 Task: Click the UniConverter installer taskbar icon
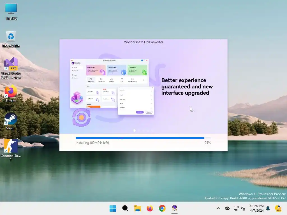point(174,208)
